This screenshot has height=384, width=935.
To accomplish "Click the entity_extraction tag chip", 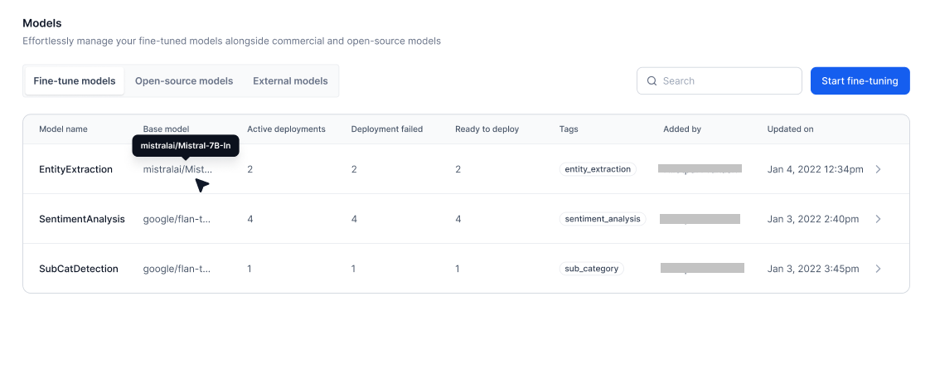I will coord(598,169).
